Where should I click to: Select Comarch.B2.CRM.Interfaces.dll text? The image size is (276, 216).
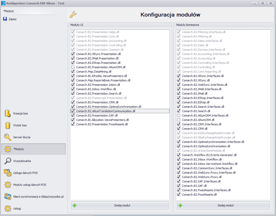point(202,124)
